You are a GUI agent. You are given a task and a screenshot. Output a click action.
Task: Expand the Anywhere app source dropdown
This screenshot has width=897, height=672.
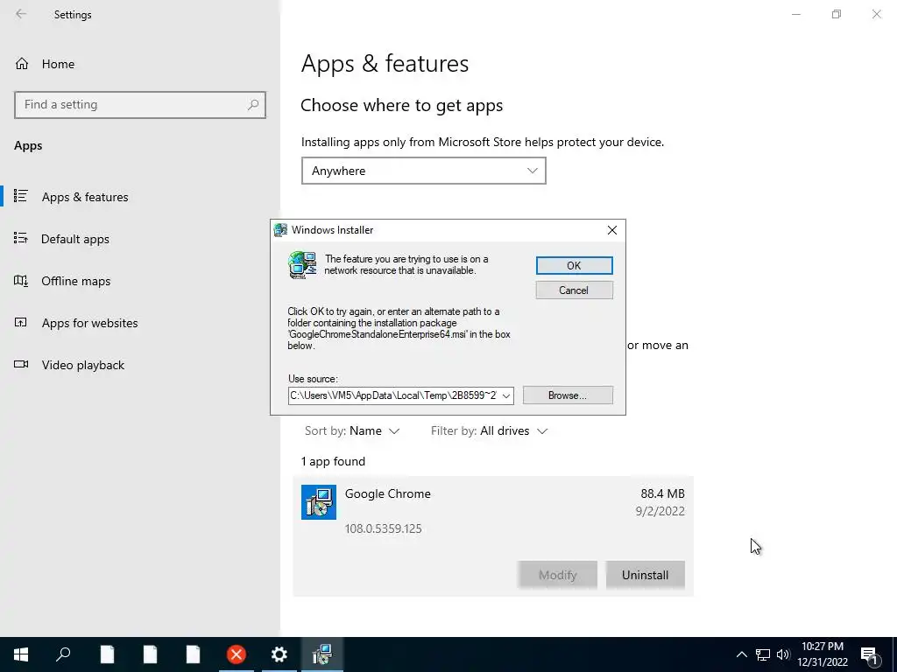point(423,171)
